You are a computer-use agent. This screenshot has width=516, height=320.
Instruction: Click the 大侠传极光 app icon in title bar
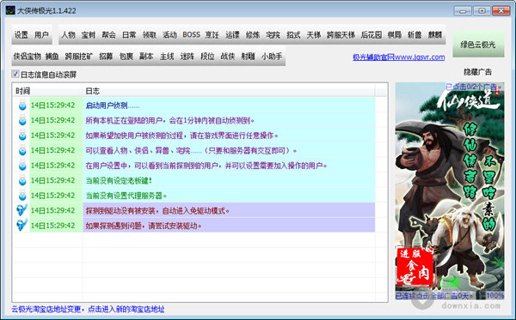[10, 10]
